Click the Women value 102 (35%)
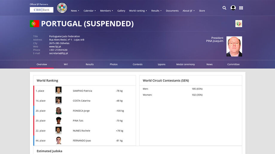275x154 pixels. [197, 95]
